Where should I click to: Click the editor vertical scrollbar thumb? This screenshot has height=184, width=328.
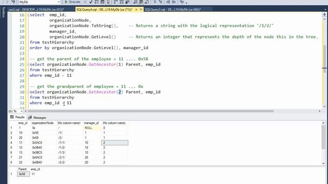click(324, 59)
